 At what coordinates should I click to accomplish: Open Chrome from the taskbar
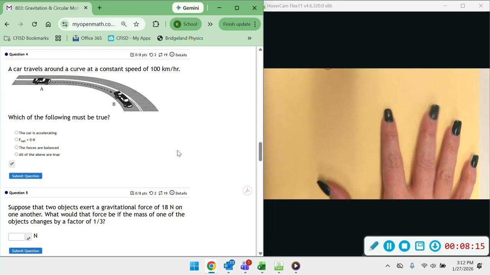tap(211, 266)
